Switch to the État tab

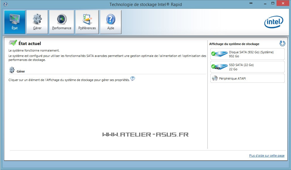tap(14, 22)
